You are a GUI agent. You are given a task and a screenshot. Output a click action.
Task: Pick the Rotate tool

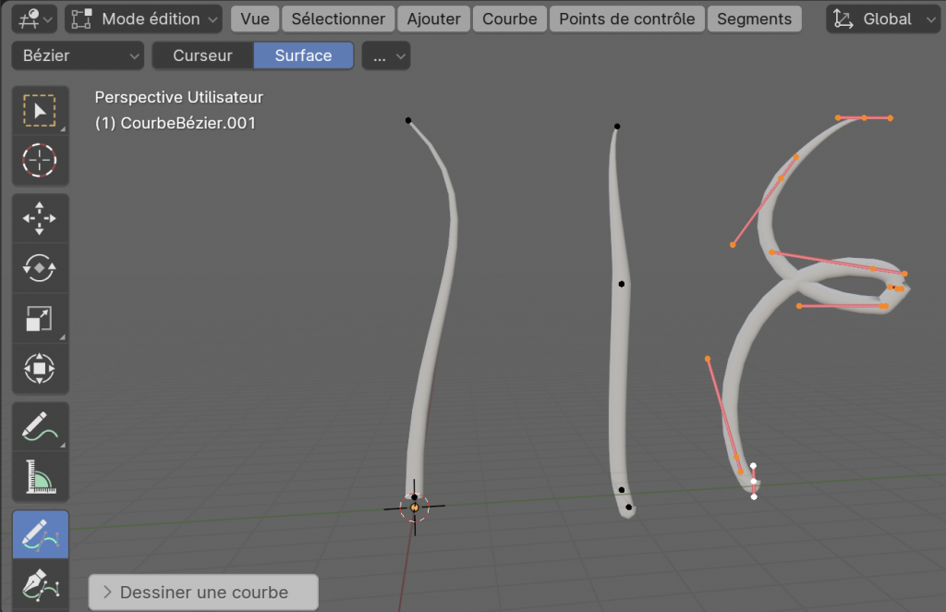[40, 268]
